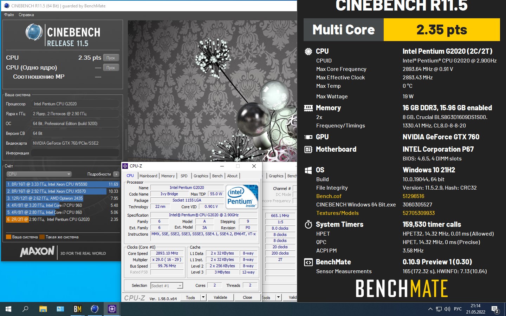Click the brown Такая же система legend swatch

click(42, 237)
